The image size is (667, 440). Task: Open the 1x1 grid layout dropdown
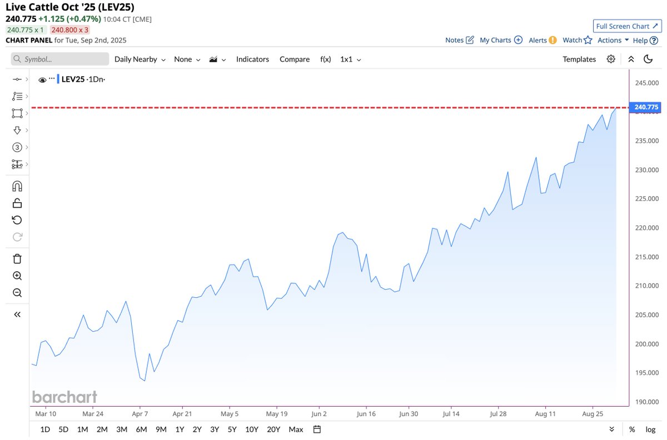point(351,59)
